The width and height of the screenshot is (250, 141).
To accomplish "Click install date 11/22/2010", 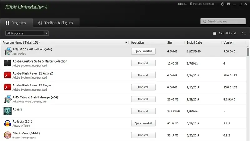I will pyautogui.click(x=194, y=51).
